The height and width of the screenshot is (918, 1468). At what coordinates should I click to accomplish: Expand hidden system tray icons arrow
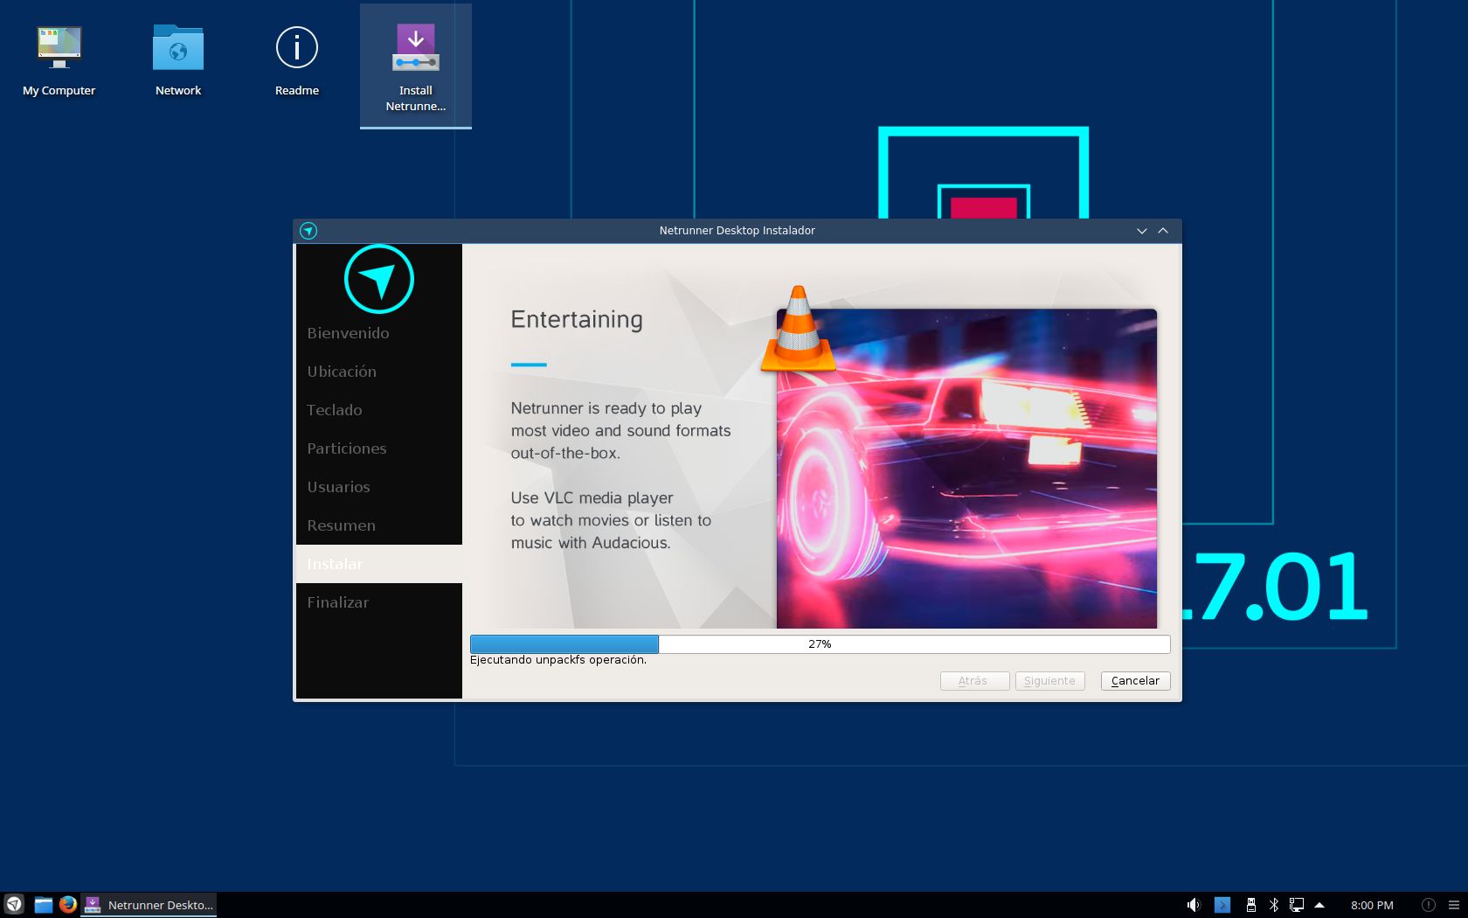[x=1319, y=905]
